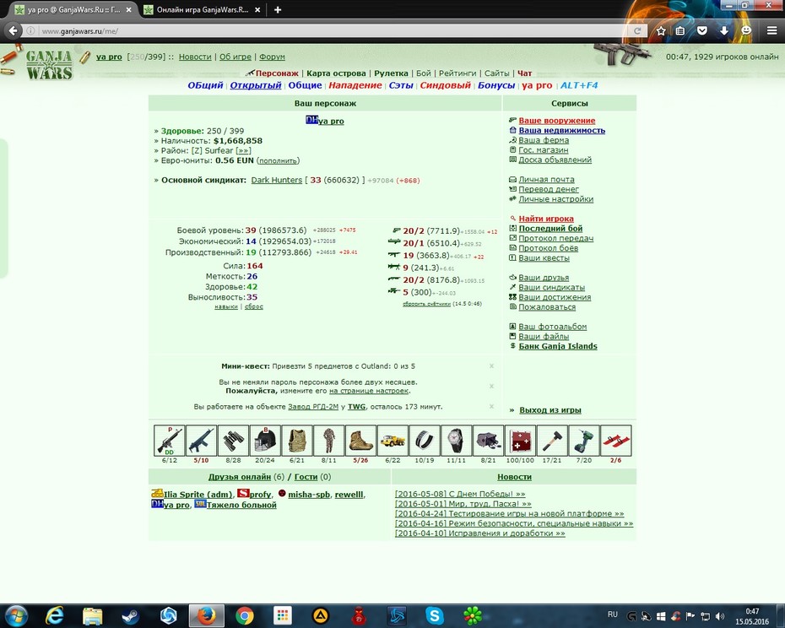Image resolution: width=785 pixels, height=628 pixels.
Task: Click the ICQ flower taskbar icon
Action: [473, 615]
